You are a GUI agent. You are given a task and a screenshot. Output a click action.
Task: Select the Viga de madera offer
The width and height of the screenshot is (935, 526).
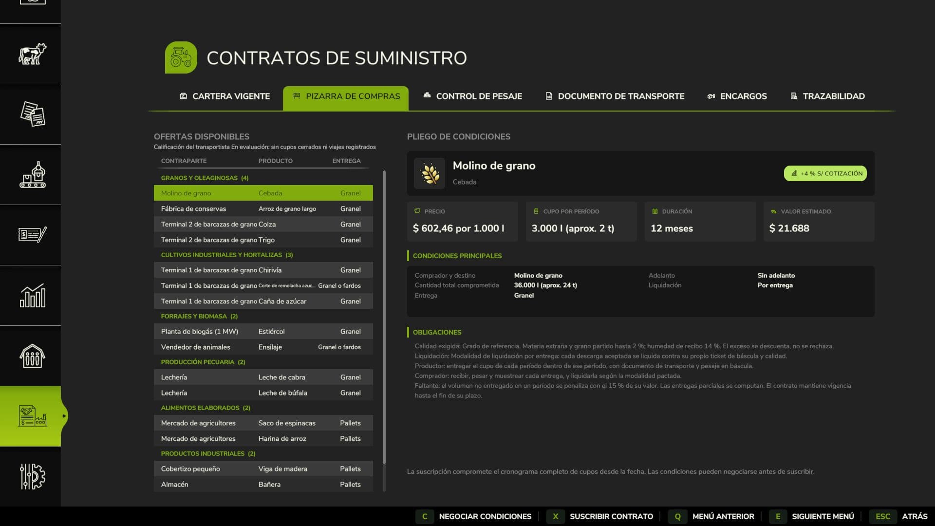pyautogui.click(x=263, y=469)
